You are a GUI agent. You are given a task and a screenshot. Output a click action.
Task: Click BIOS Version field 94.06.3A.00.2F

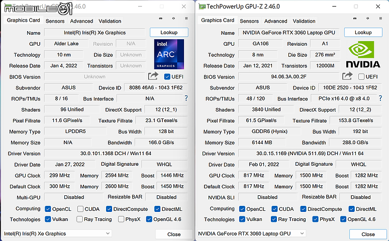click(289, 77)
